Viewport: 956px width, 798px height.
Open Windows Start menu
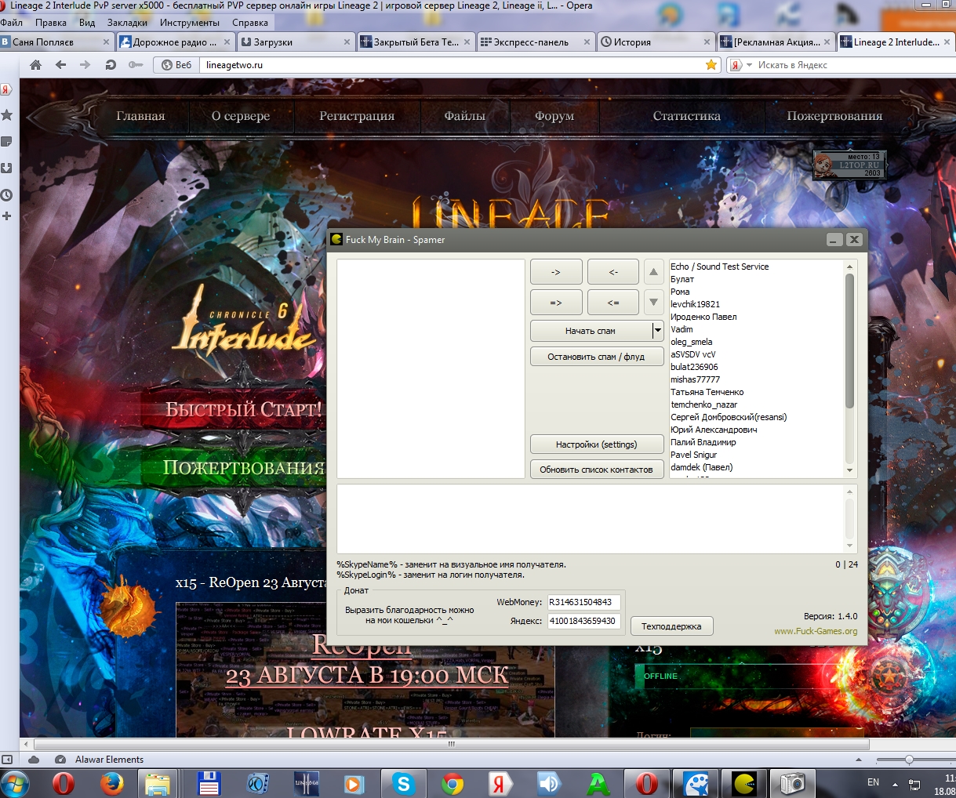click(13, 784)
